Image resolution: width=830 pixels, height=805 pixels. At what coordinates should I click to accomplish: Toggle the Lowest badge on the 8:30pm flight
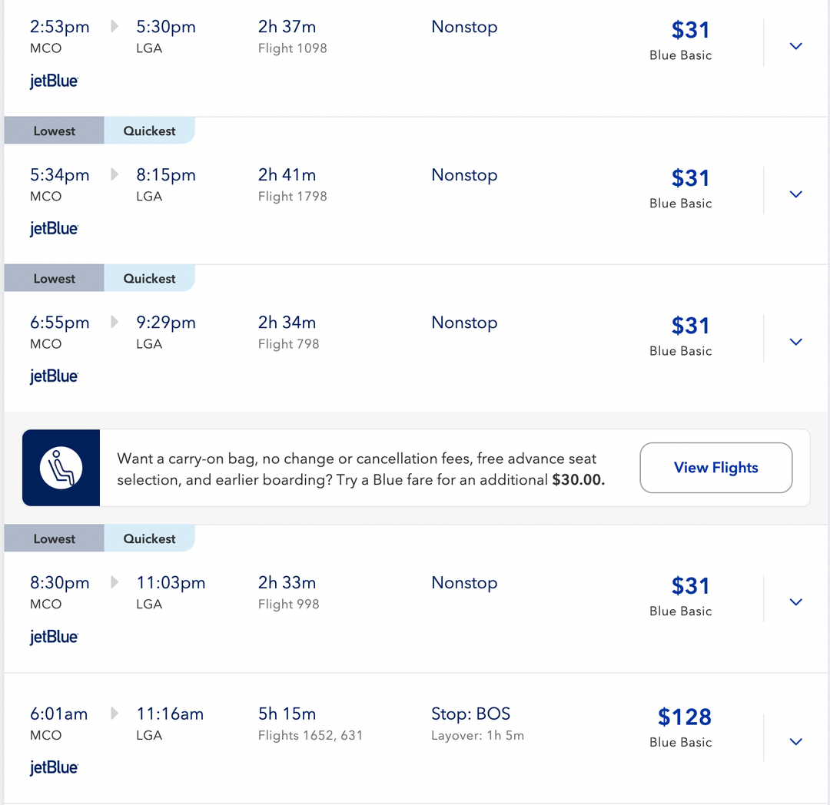point(53,538)
